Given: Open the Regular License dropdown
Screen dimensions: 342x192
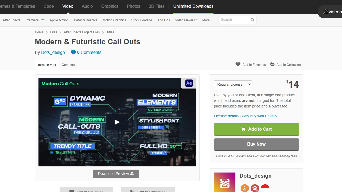Looking at the screenshot, I should pyautogui.click(x=233, y=84).
